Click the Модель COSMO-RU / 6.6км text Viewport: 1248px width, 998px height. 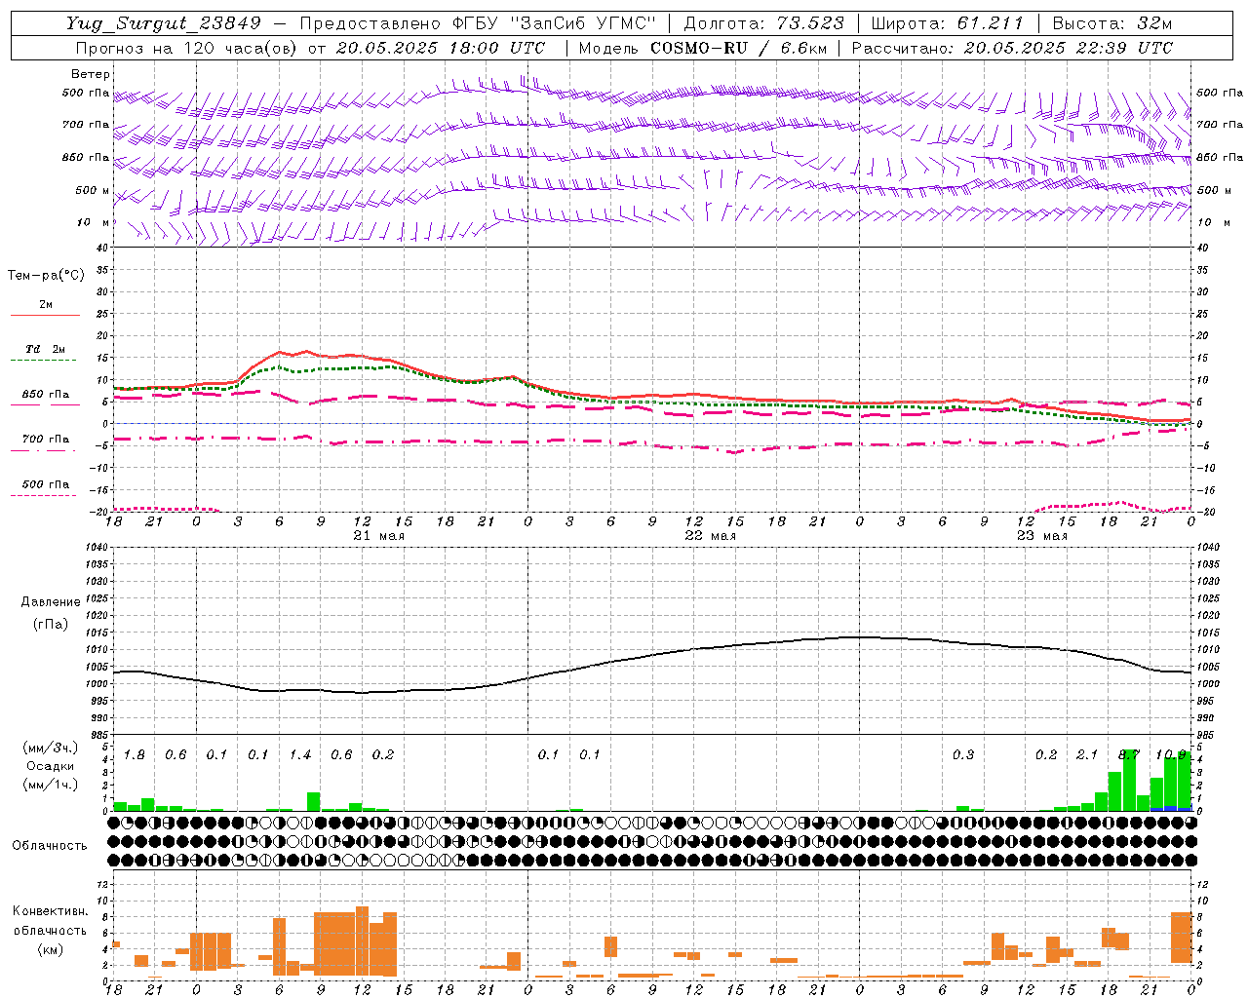pos(703,48)
